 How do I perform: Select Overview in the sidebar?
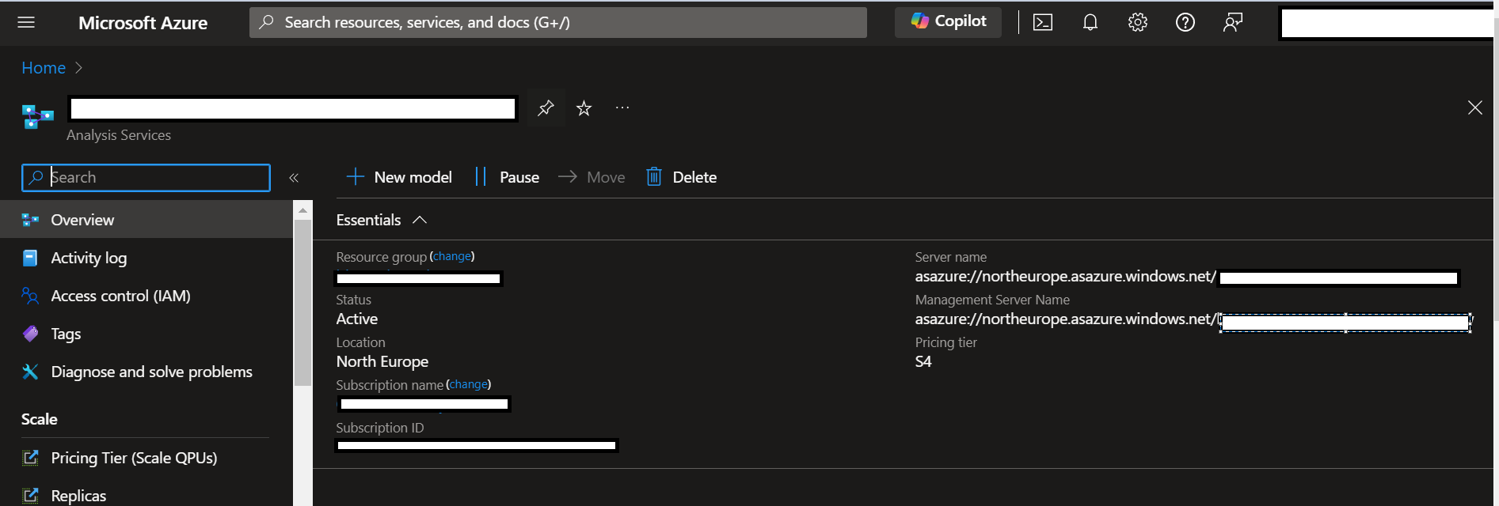(146, 220)
